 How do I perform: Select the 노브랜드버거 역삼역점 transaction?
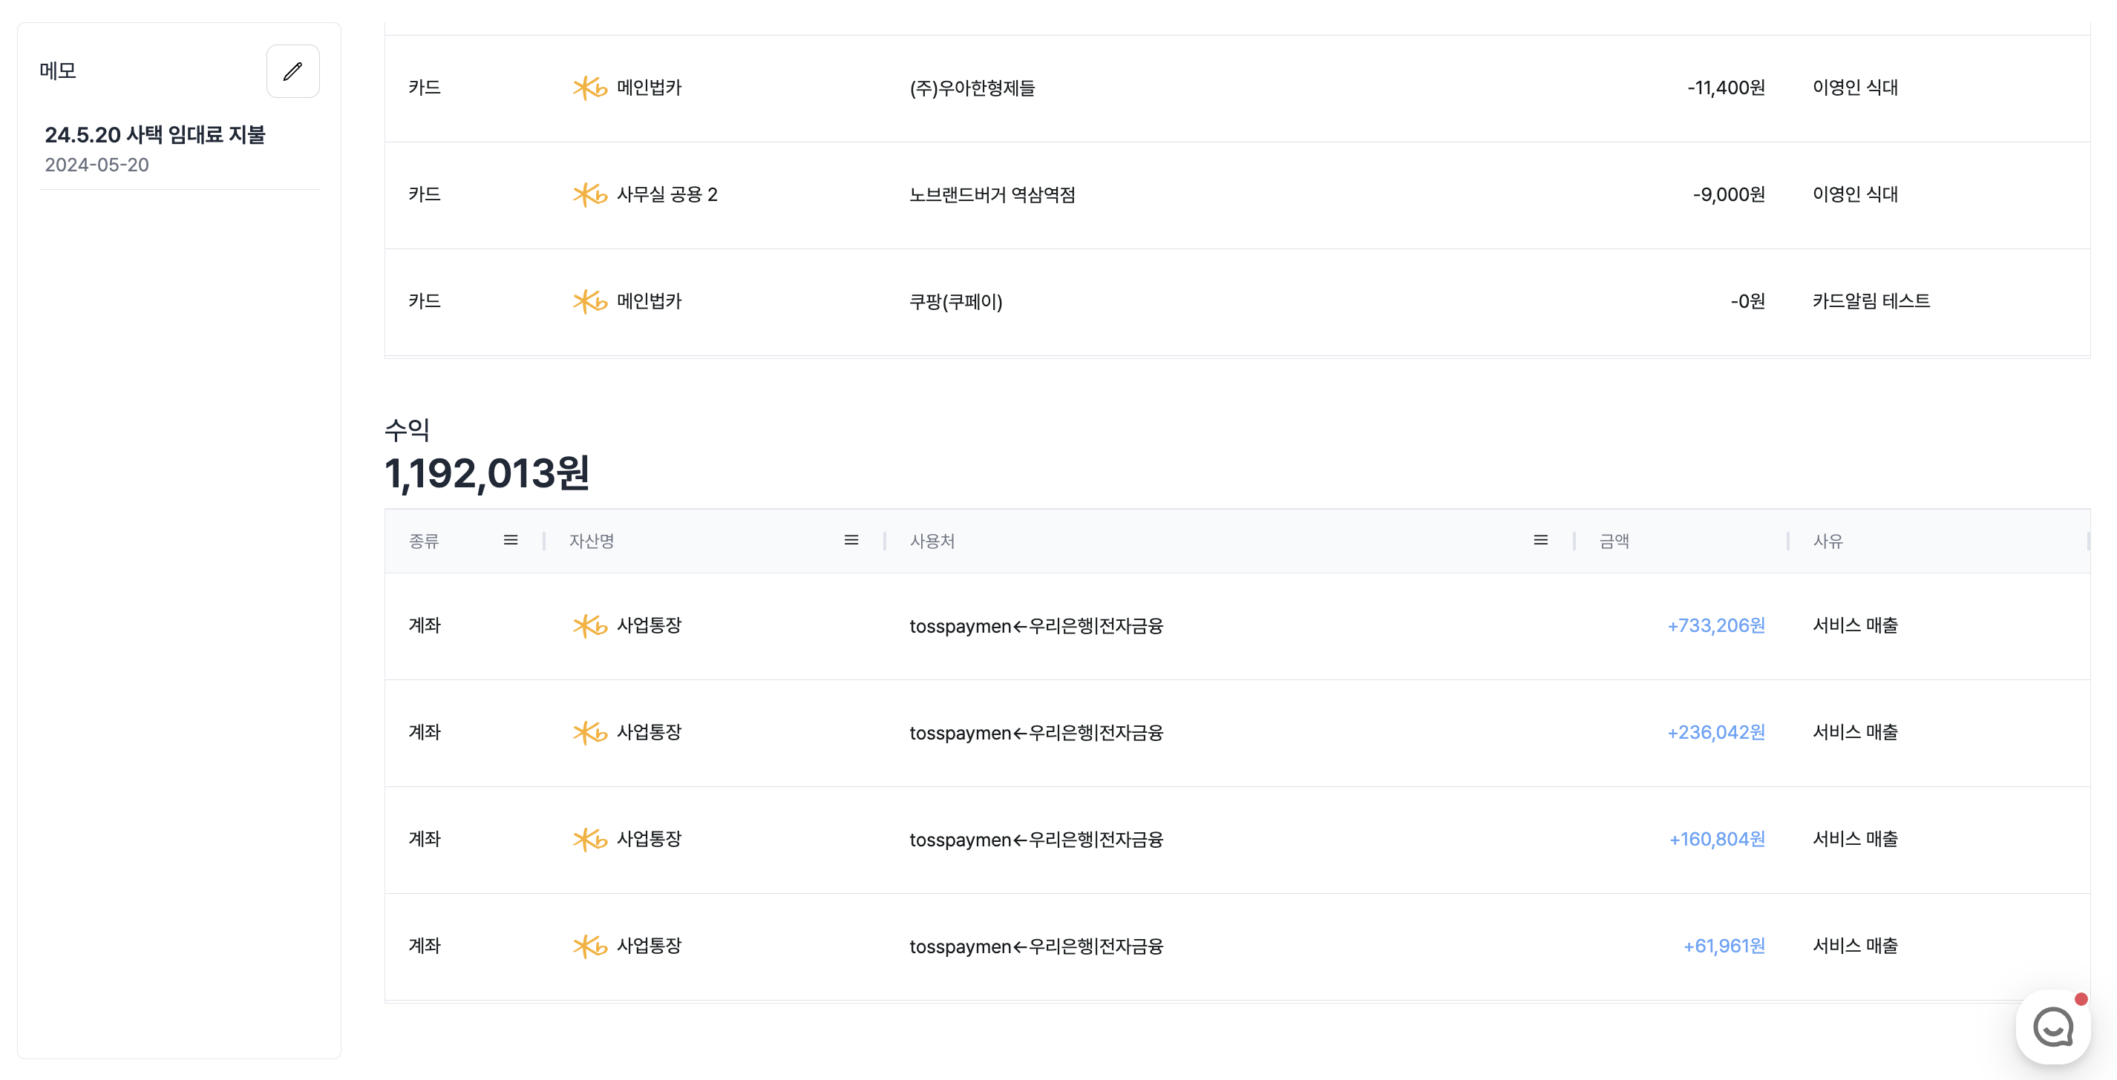[992, 196]
